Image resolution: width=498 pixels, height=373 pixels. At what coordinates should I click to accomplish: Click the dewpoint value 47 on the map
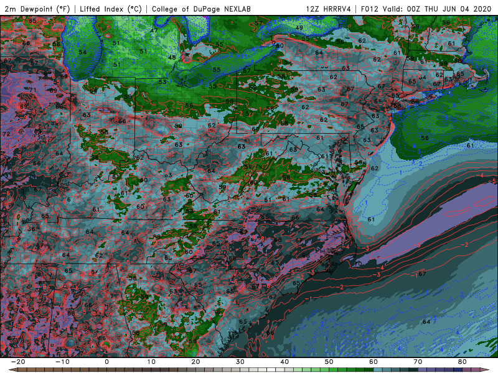coord(154,30)
